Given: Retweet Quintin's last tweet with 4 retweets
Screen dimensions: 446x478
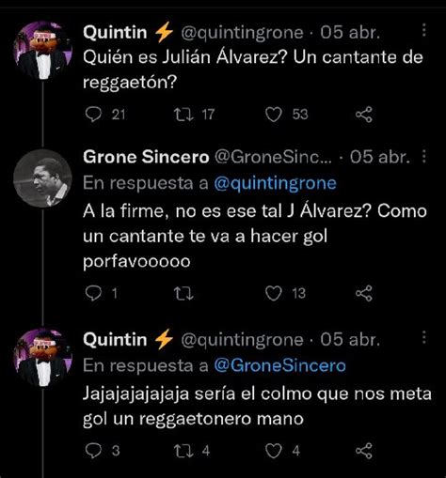Looking at the screenshot, I should click(183, 451).
